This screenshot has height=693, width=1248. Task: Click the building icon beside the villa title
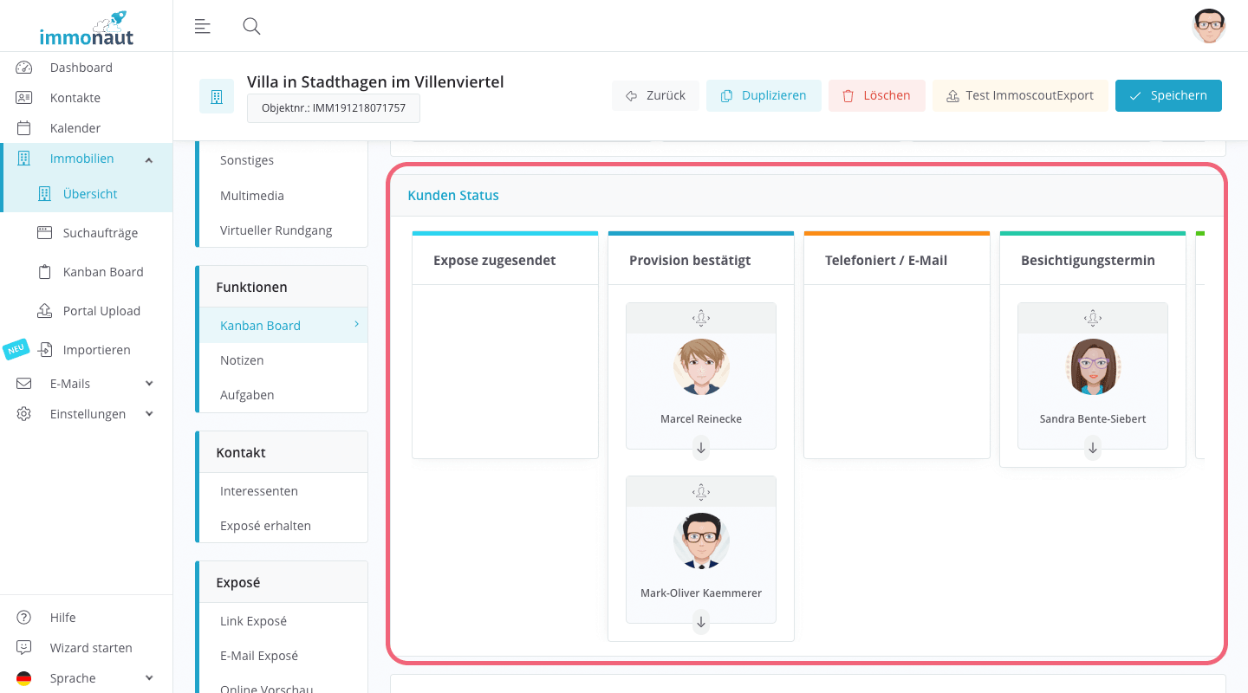pyautogui.click(x=217, y=95)
